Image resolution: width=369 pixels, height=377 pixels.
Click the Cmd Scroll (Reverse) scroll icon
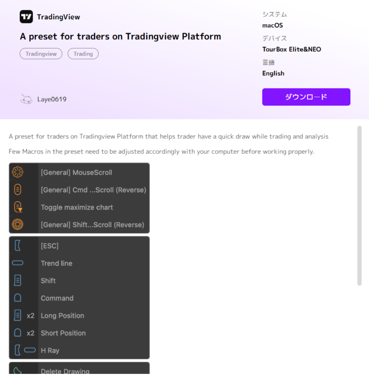tap(18, 190)
